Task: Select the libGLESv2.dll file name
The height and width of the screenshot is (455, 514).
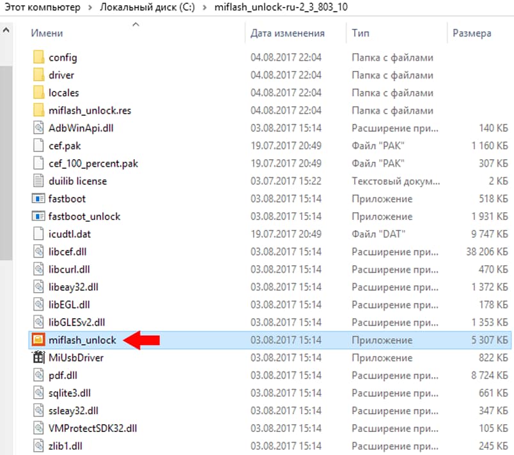Action: [x=77, y=322]
